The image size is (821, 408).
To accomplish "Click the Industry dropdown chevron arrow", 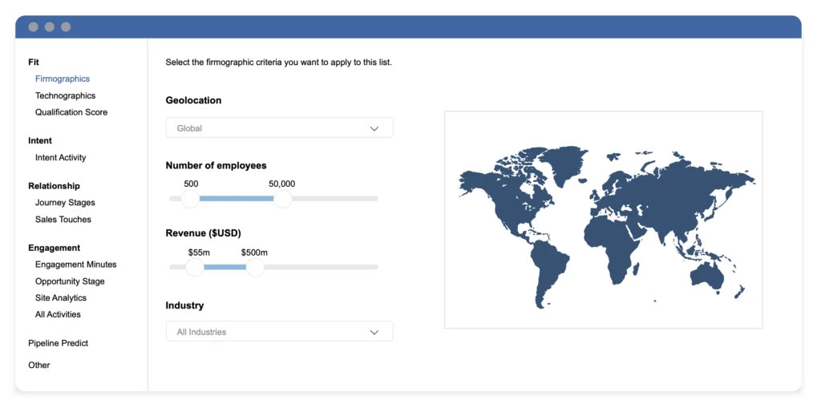I will point(374,332).
